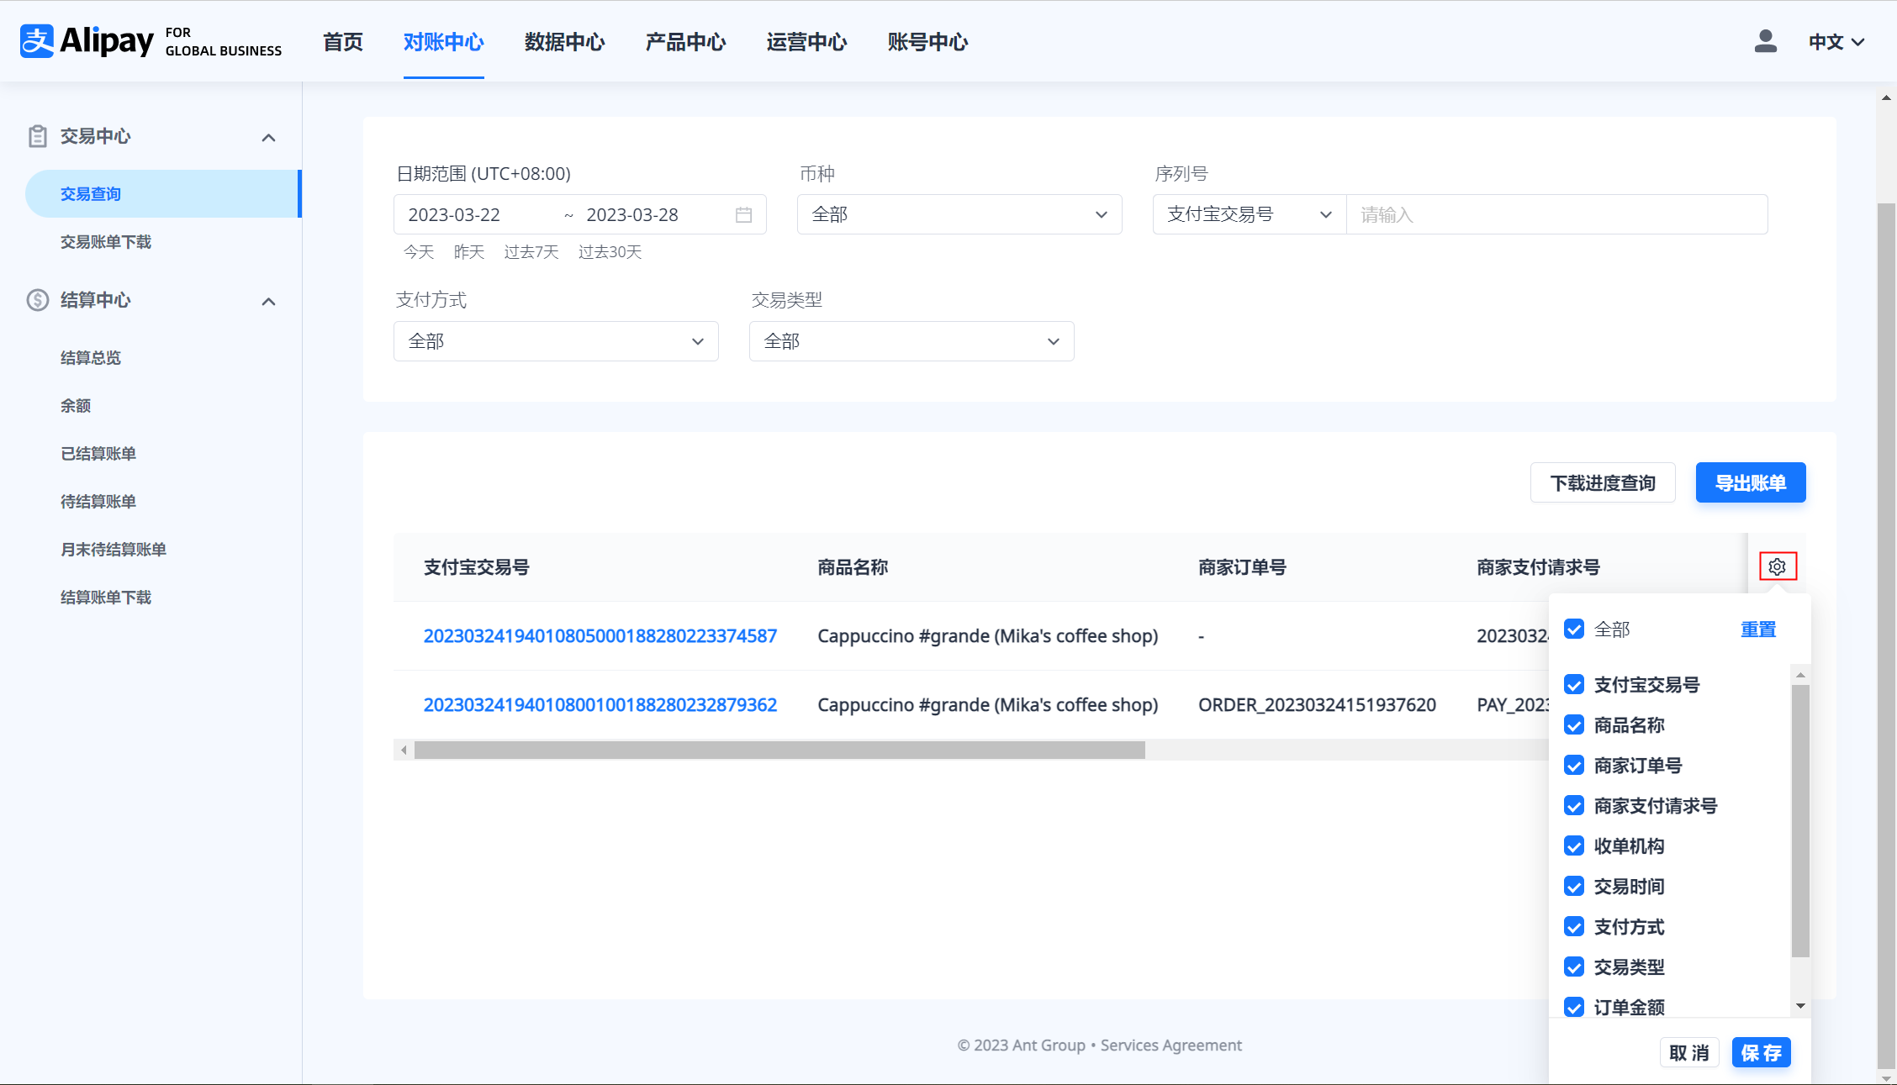
Task: Toggle the 商品名称 column checkbox
Action: [1574, 724]
